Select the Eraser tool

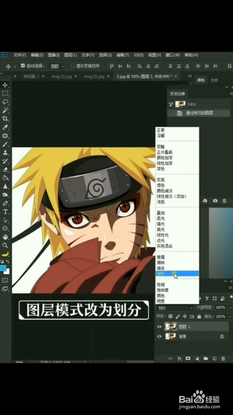click(5, 169)
